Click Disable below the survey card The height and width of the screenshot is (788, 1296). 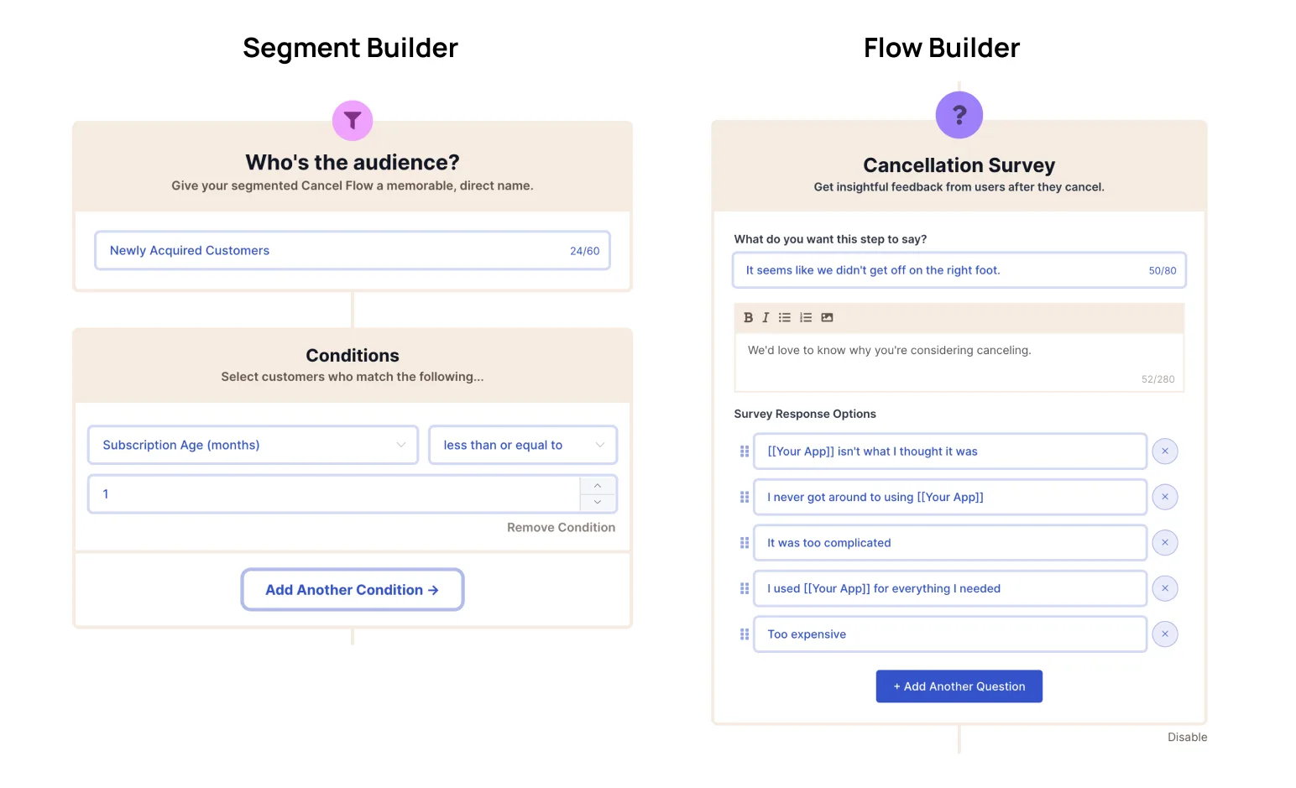click(x=1187, y=737)
